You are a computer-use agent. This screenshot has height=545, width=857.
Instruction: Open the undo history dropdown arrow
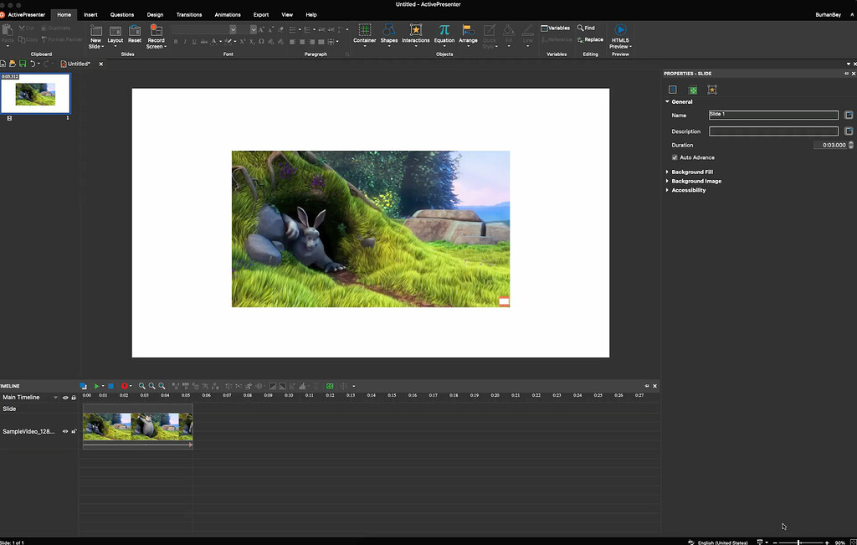(38, 64)
